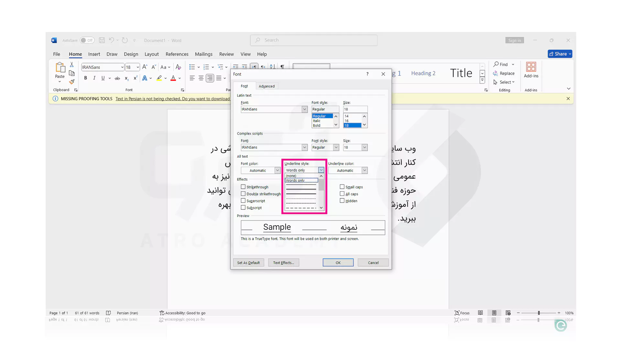Click the Undo arrow icon

pos(111,40)
